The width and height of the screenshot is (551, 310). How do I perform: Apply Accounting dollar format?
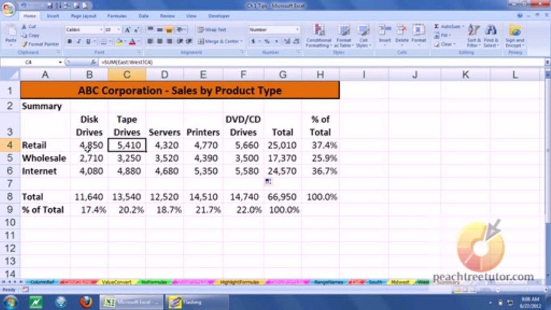point(253,41)
